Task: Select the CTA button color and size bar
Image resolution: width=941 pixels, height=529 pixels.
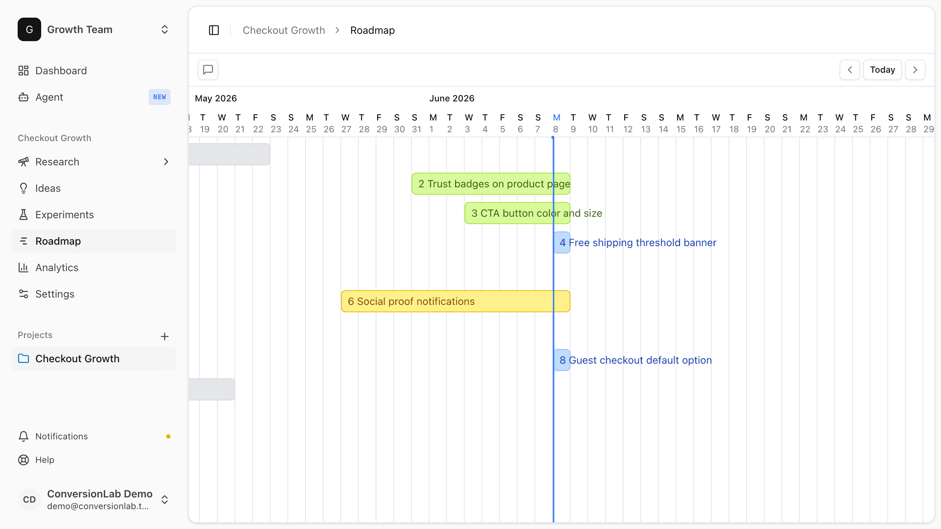Action: (x=518, y=213)
